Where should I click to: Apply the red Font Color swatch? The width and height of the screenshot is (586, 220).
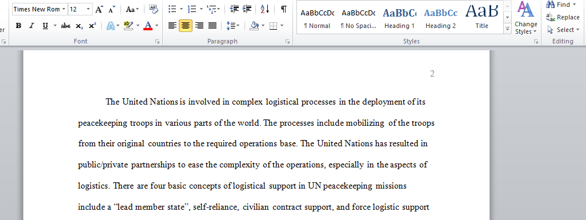[148, 26]
